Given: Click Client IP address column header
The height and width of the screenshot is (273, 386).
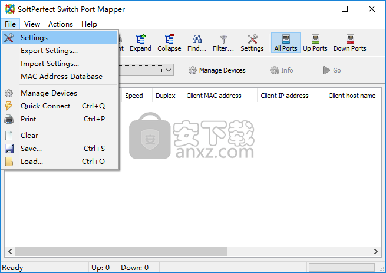Looking at the screenshot, I should tap(291, 96).
